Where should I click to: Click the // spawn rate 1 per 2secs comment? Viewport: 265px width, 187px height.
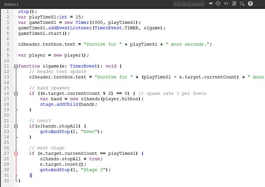click(172, 93)
